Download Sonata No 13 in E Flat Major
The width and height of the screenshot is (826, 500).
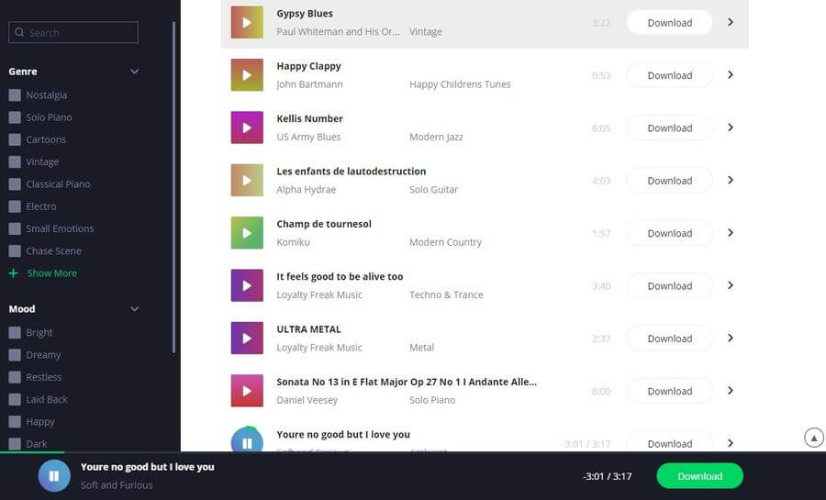[670, 391]
